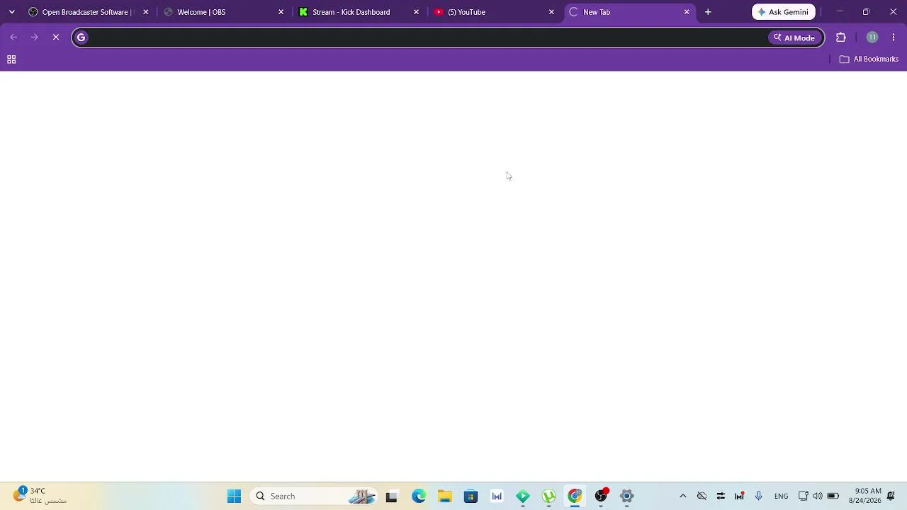This screenshot has width=907, height=510.
Task: Open a new tab with plus button
Action: point(708,12)
